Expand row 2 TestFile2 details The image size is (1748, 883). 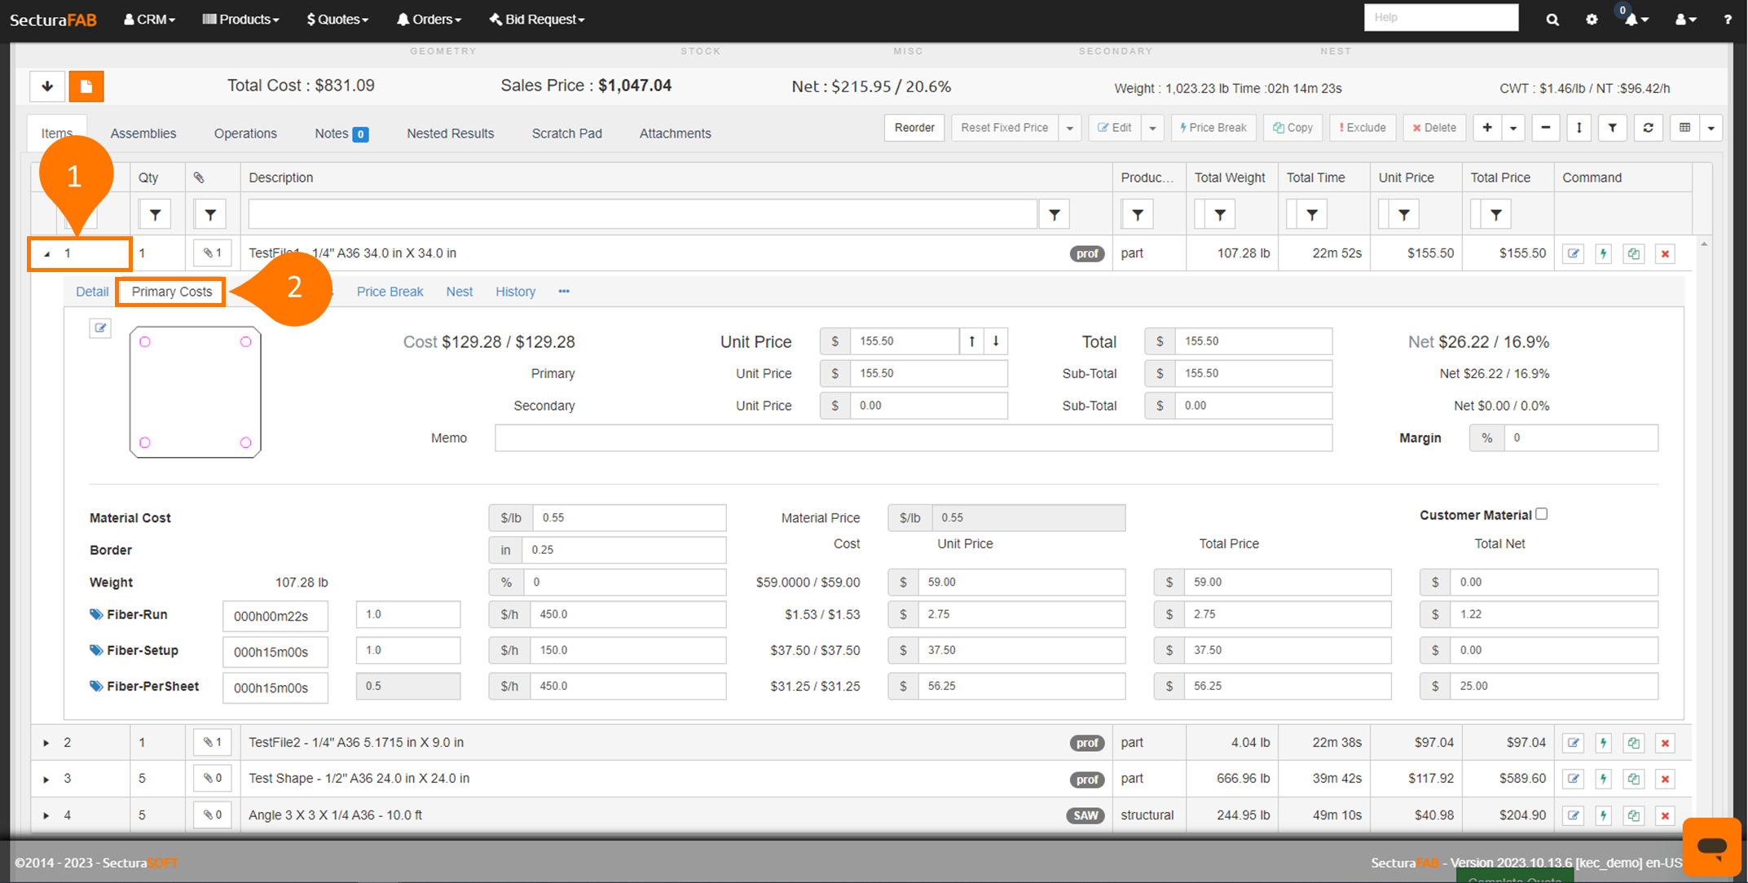(46, 743)
